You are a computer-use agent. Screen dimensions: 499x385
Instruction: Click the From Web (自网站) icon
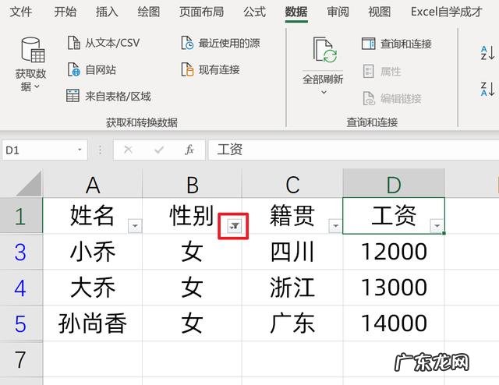(x=73, y=69)
